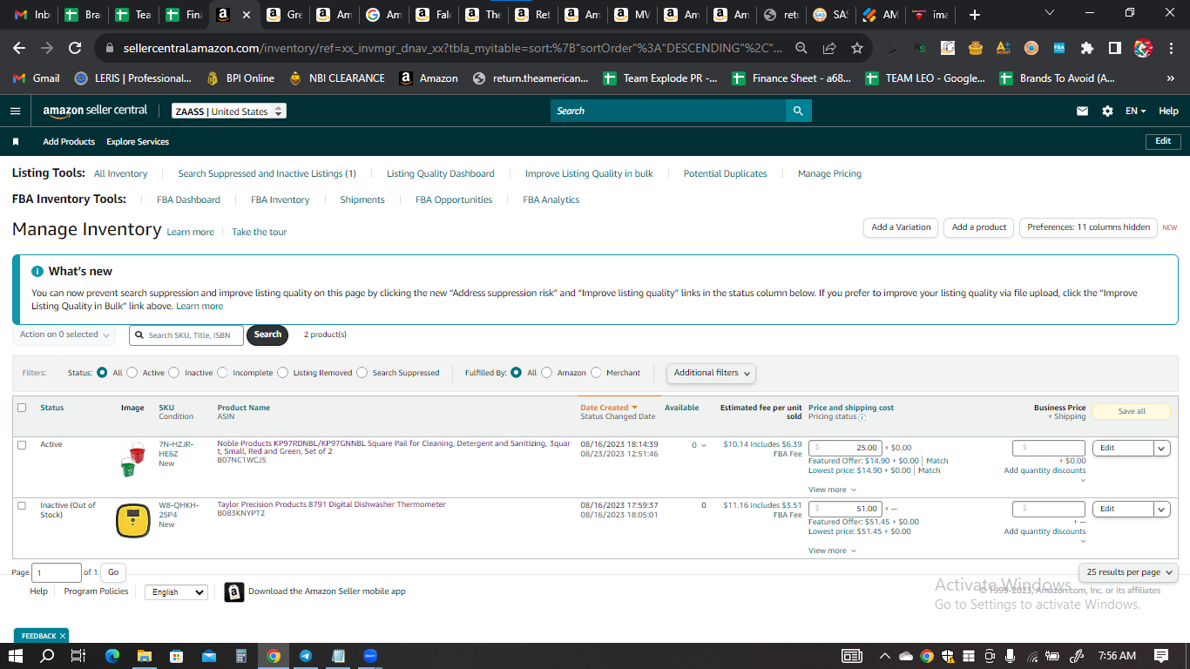This screenshot has width=1190, height=669.
Task: Open the Windows Start menu
Action: (x=16, y=656)
